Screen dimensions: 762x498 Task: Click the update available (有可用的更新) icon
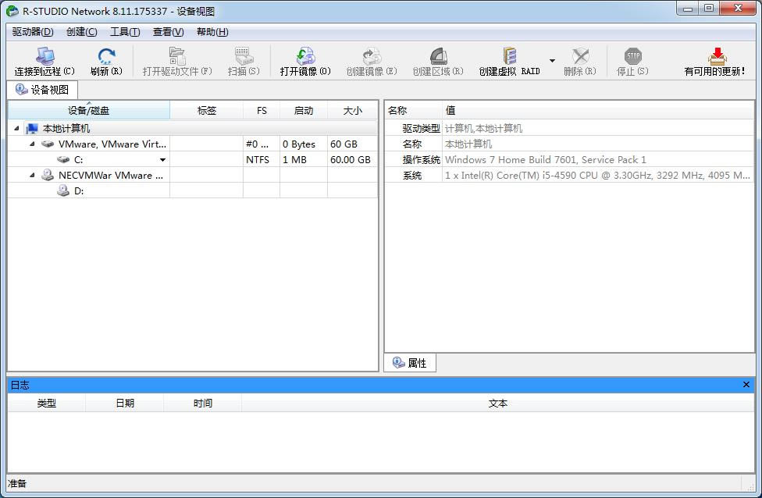tap(717, 56)
